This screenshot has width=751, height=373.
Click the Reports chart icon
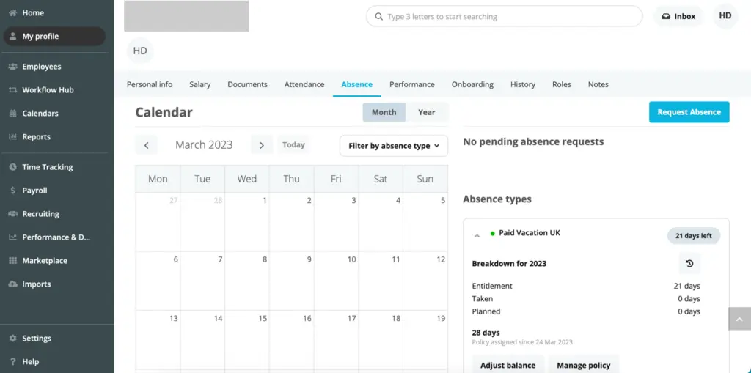(13, 137)
